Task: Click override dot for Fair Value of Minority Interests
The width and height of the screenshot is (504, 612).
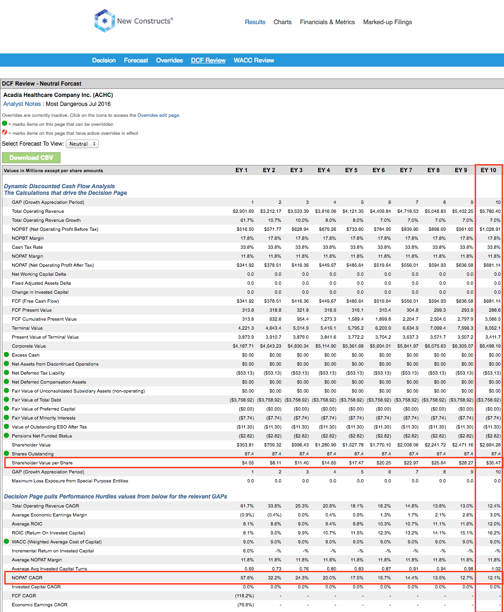Action: (x=7, y=418)
